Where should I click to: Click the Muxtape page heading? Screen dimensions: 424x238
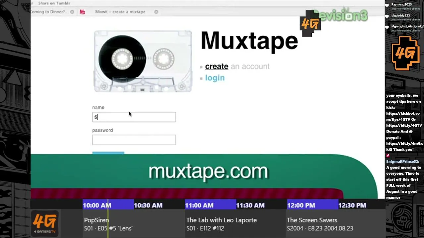point(249,41)
